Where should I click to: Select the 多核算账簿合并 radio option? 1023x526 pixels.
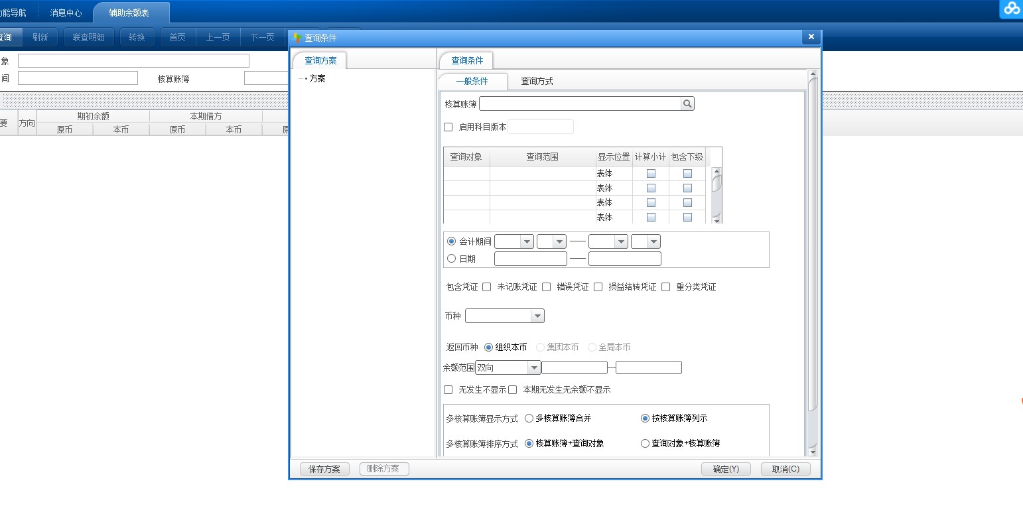pos(529,418)
